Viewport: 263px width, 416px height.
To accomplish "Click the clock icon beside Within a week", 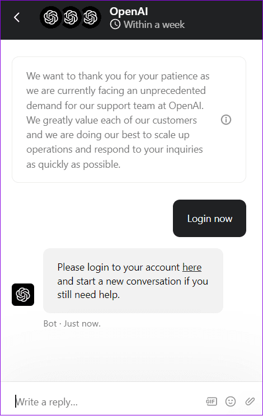I will 115,25.
